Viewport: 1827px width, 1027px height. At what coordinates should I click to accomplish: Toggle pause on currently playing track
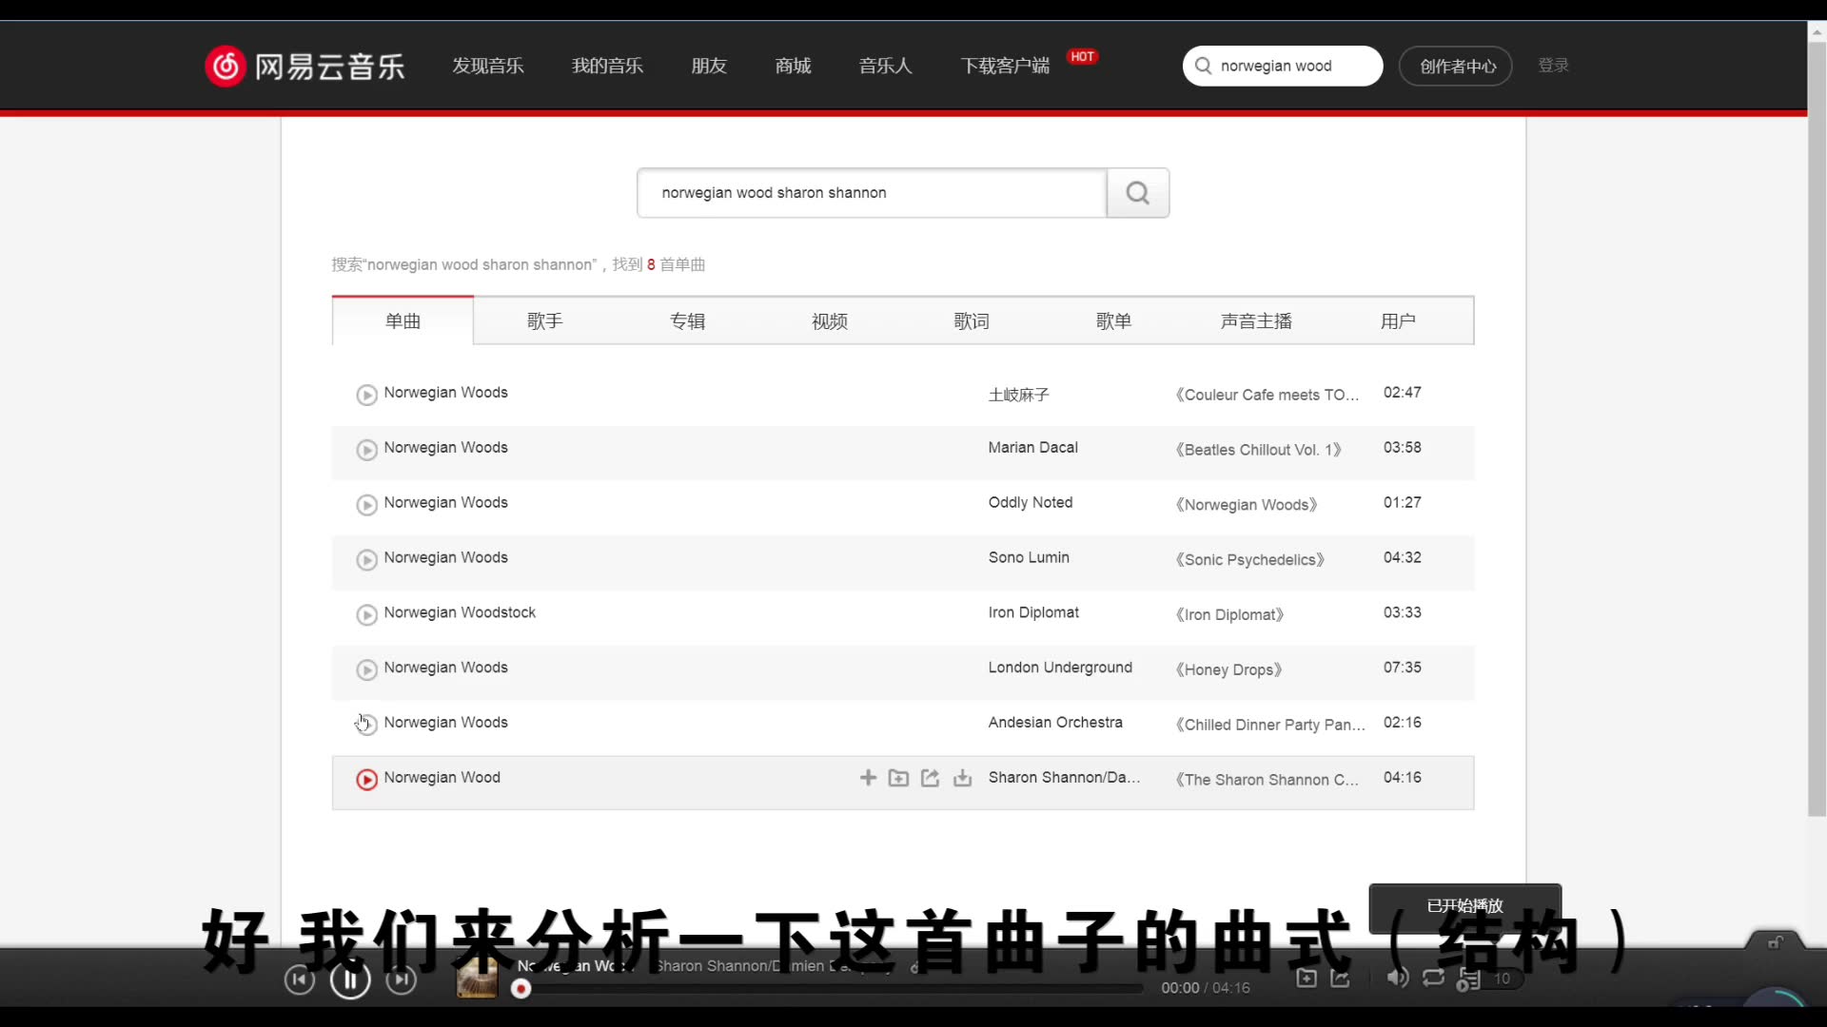pyautogui.click(x=350, y=979)
